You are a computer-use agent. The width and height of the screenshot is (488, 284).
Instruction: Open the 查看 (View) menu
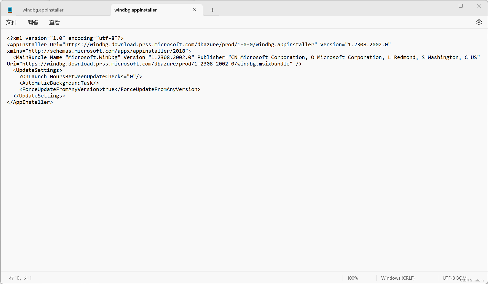(x=55, y=22)
